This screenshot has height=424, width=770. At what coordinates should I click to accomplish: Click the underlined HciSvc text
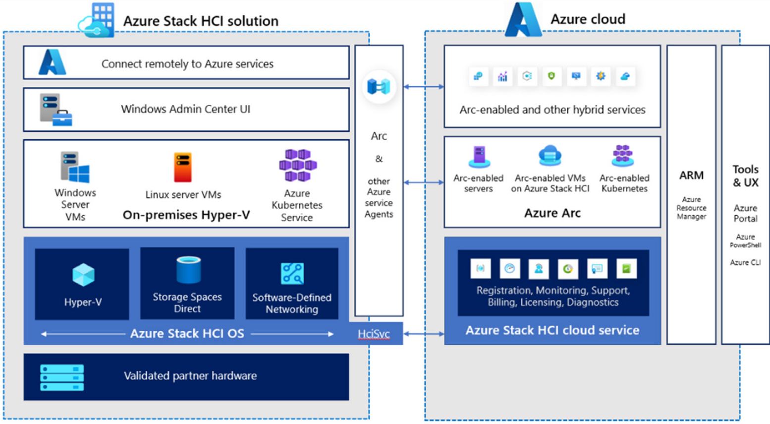click(374, 334)
